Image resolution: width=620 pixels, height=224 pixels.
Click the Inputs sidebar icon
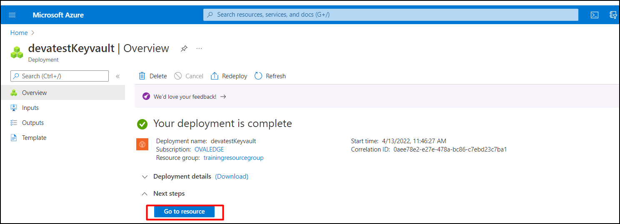coord(14,108)
